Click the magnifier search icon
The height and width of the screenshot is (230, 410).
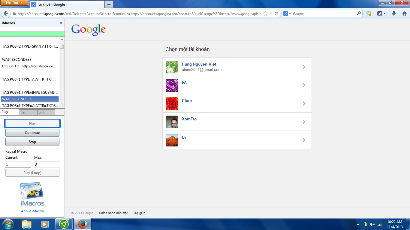[x=359, y=13]
